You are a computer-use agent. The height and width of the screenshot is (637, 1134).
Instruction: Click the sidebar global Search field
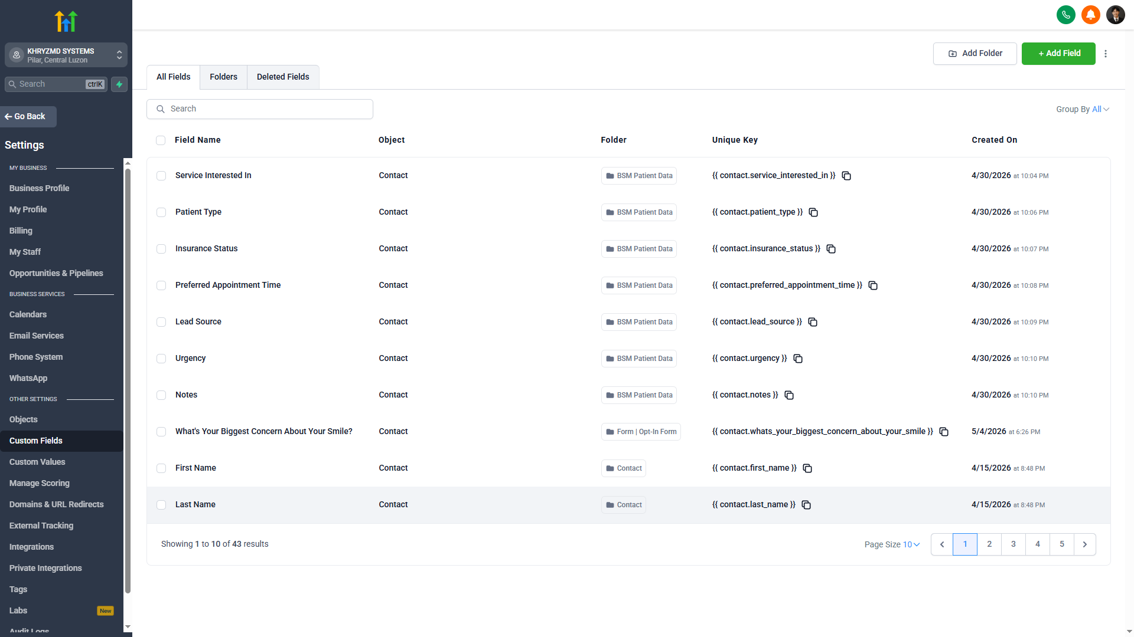[x=56, y=84]
